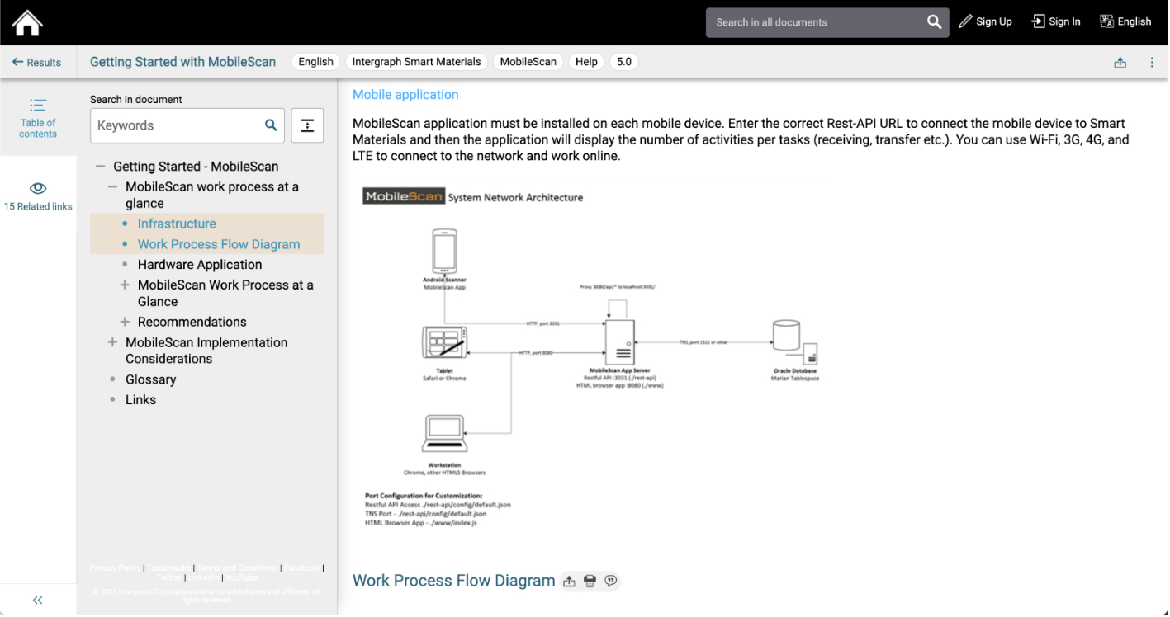Click the magnifier in global search bar
The height and width of the screenshot is (617, 1170).
[934, 22]
